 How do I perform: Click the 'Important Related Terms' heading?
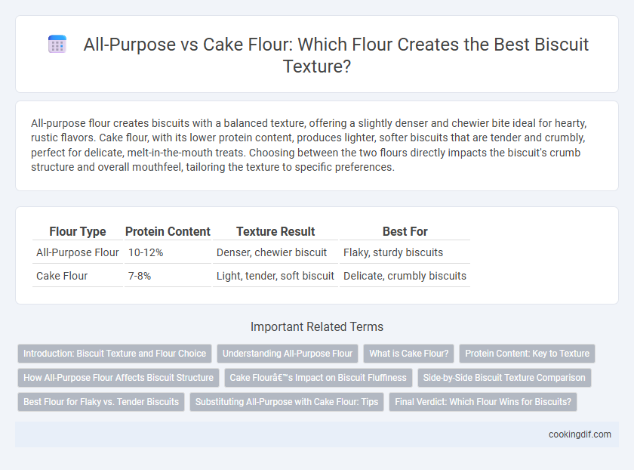[x=317, y=326]
